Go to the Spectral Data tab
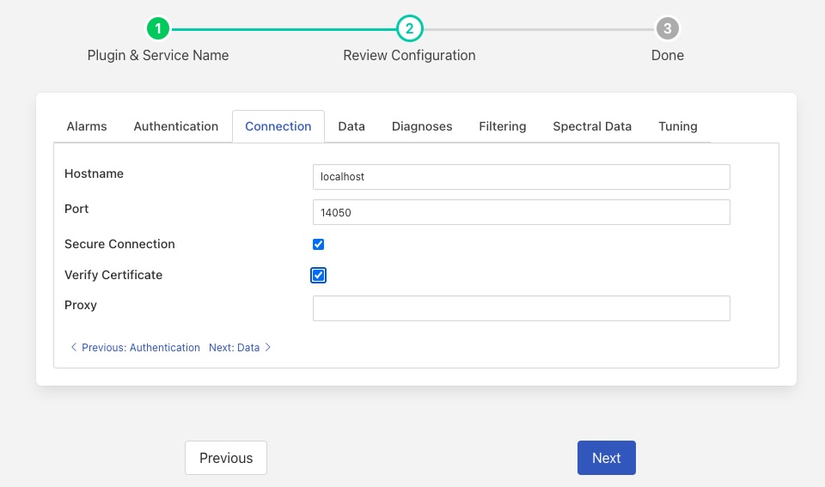 pyautogui.click(x=592, y=126)
